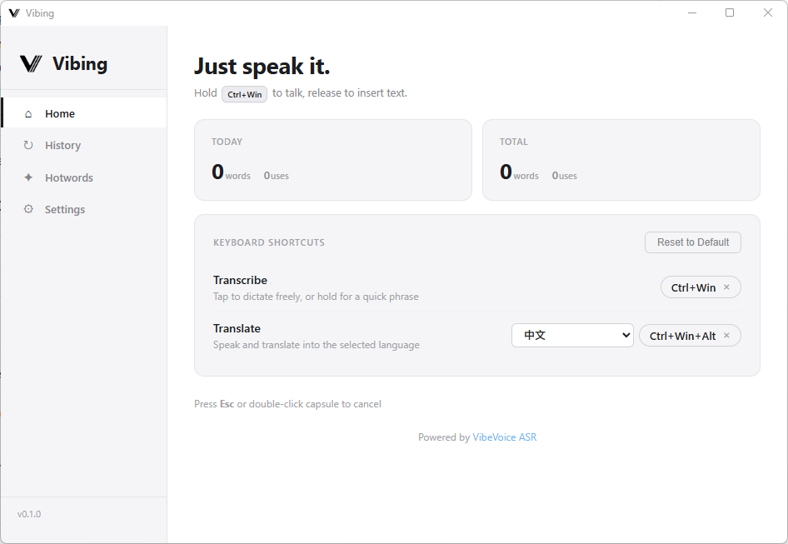Select the TODAY statistics card
The image size is (788, 544).
pos(332,160)
